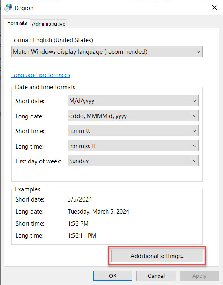Screen dimensions: 223x285
Task: Click the Region globe icon in title bar
Action: pyautogui.click(x=8, y=8)
